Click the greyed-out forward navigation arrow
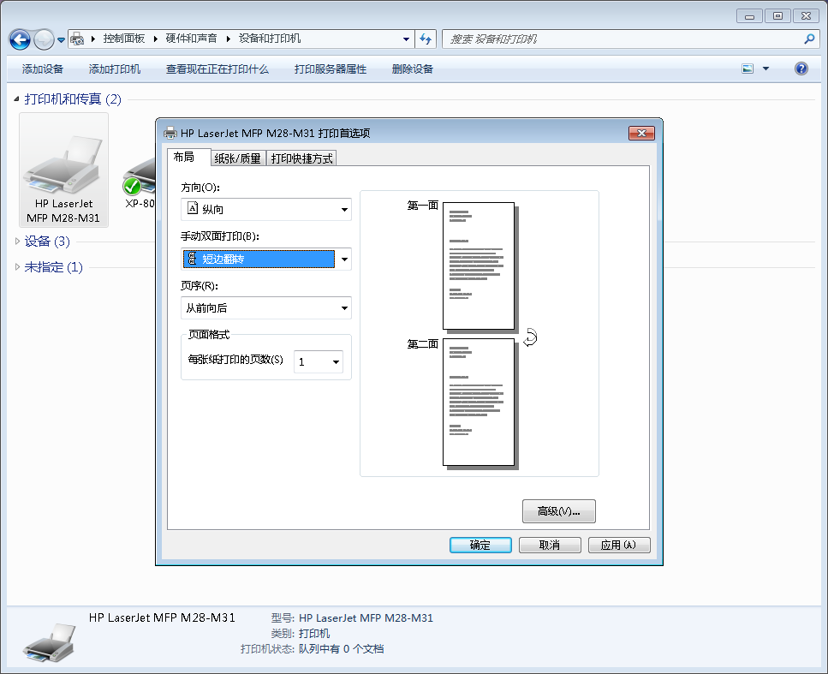 click(44, 39)
